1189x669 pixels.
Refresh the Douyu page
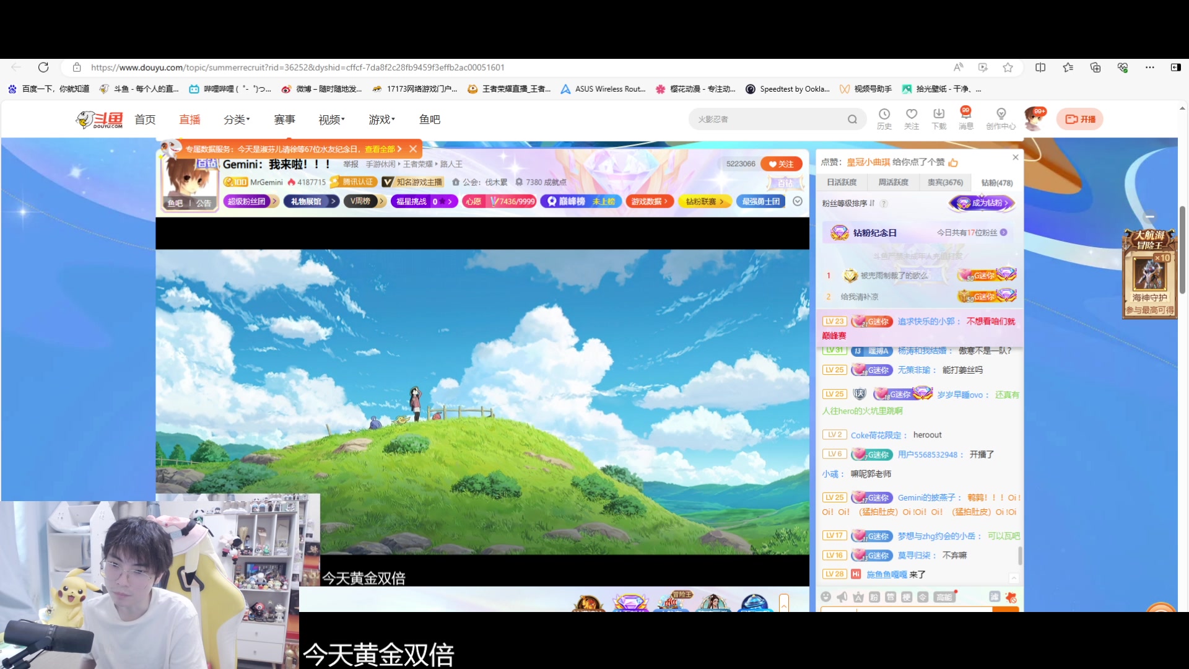point(43,67)
